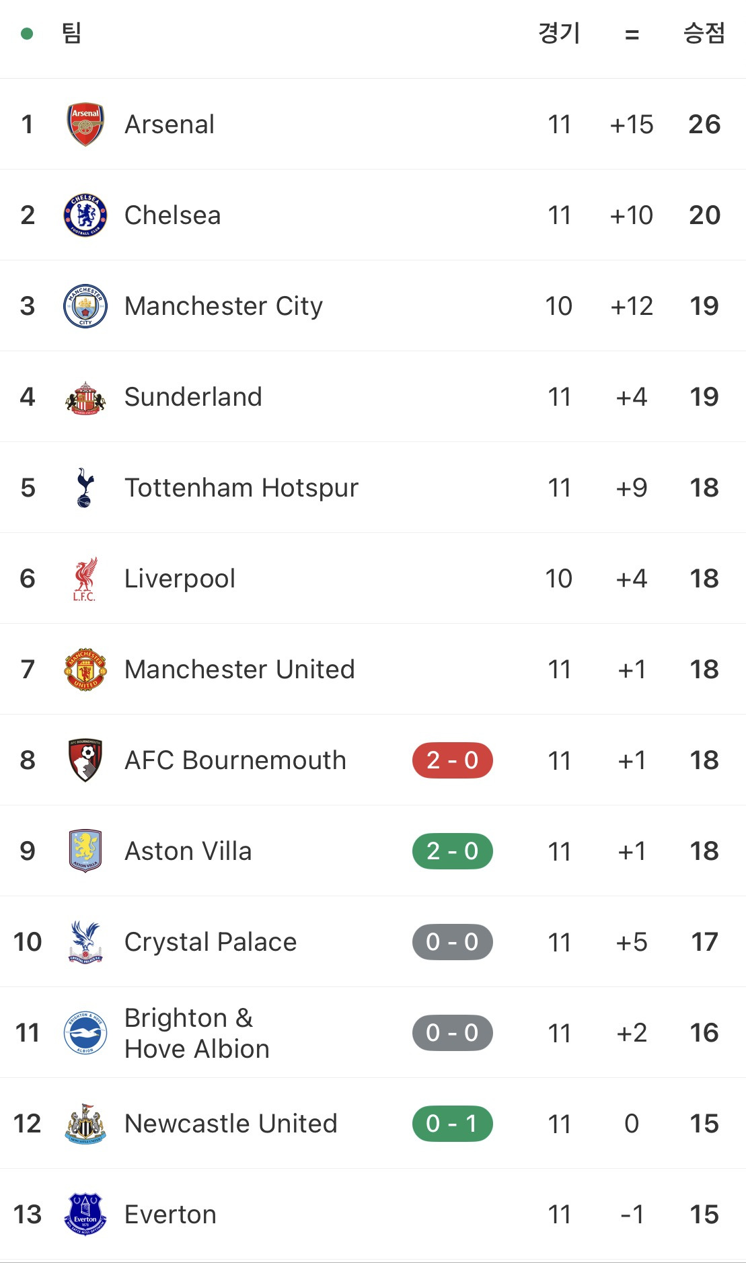Viewport: 746px width, 1263px height.
Task: Click the Liverpool liver bird crest
Action: click(x=85, y=579)
